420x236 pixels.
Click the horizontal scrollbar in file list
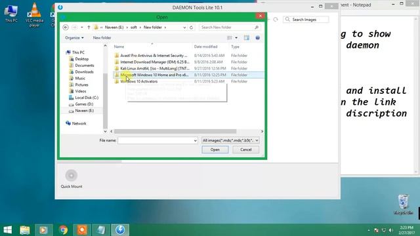point(175,131)
